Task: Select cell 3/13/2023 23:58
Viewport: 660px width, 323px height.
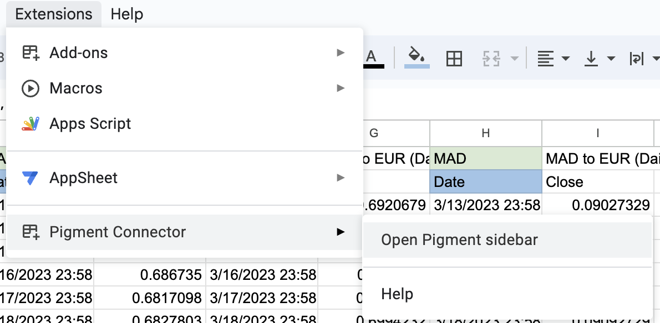Action: coord(486,205)
